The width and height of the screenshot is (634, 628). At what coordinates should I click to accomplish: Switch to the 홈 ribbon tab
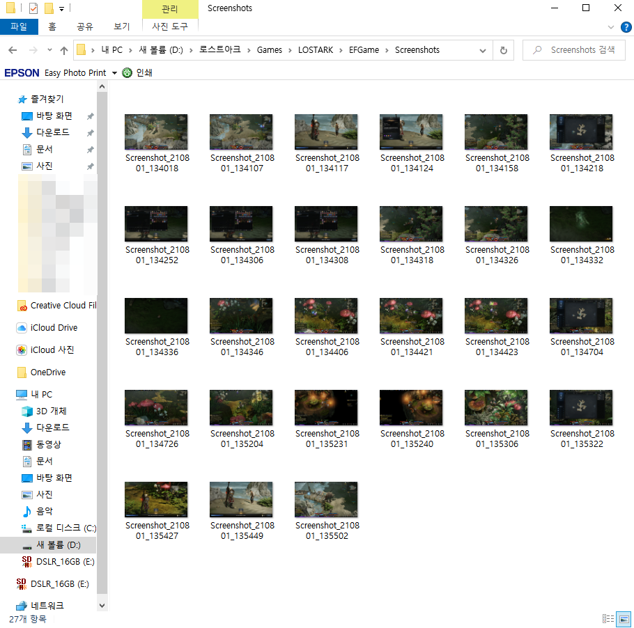click(52, 26)
